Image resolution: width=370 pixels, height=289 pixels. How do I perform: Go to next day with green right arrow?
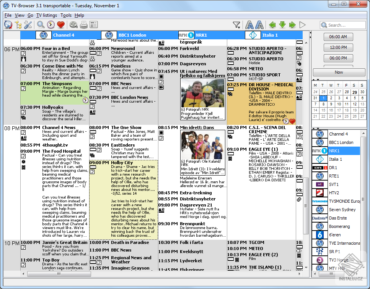292,24
